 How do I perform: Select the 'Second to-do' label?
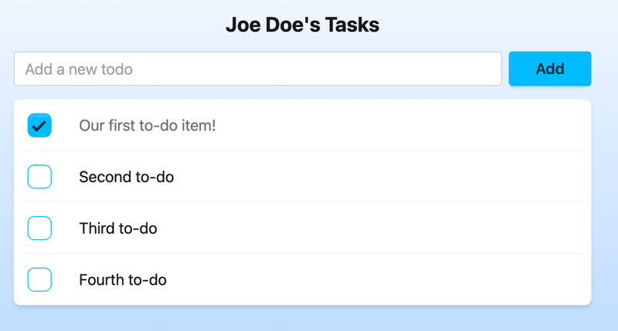(126, 177)
